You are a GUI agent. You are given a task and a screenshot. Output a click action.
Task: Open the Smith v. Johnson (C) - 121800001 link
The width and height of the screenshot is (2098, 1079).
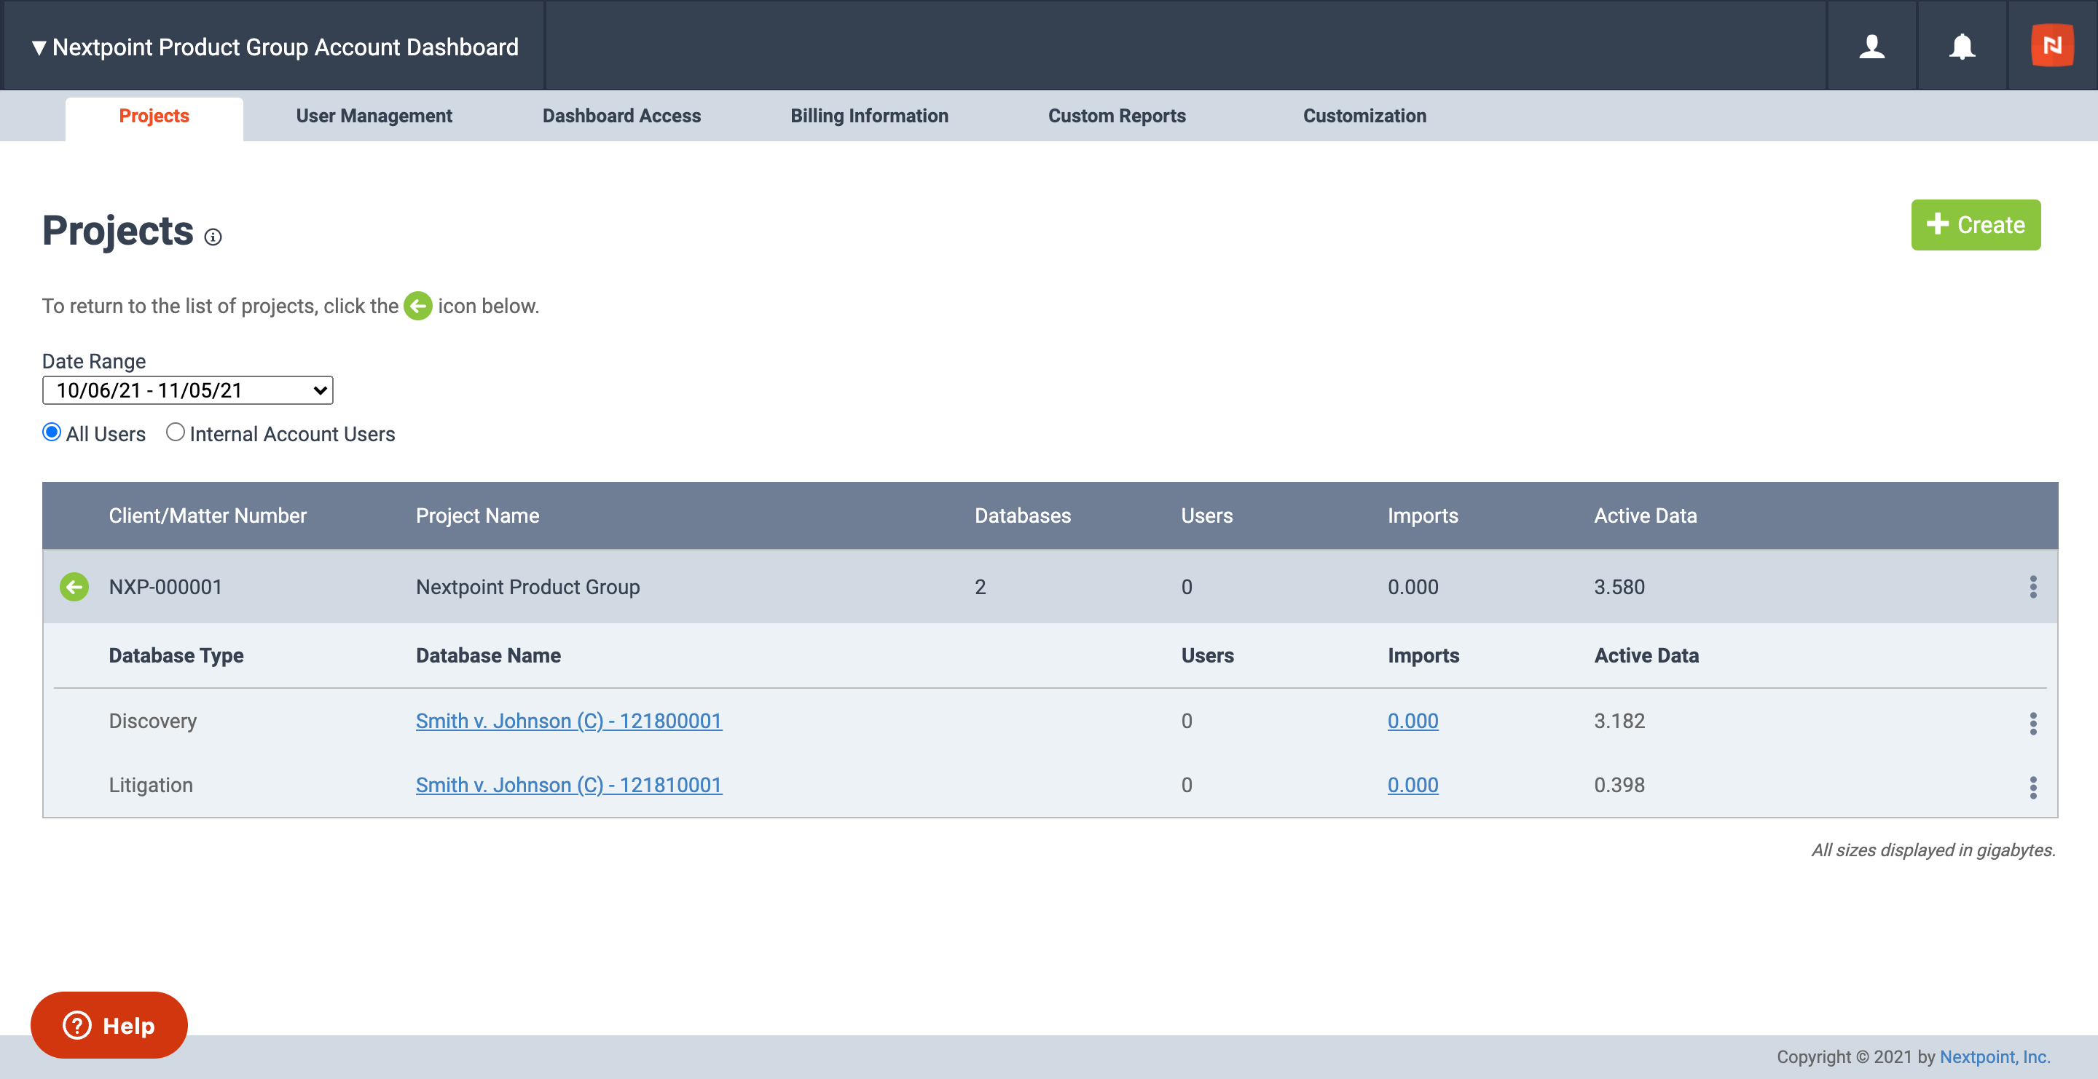(568, 721)
